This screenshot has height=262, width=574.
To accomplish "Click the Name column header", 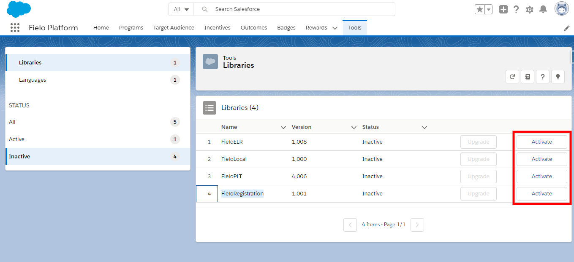I will coord(229,127).
